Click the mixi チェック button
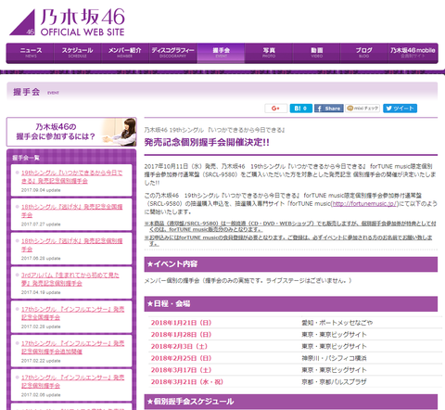 [x=362, y=109]
